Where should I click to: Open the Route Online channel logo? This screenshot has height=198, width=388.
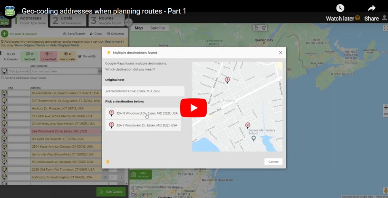pos(10,11)
